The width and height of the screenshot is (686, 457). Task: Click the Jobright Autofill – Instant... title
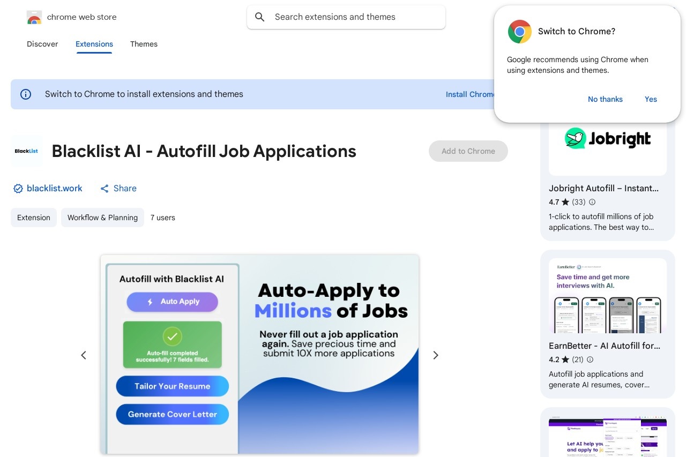click(603, 189)
